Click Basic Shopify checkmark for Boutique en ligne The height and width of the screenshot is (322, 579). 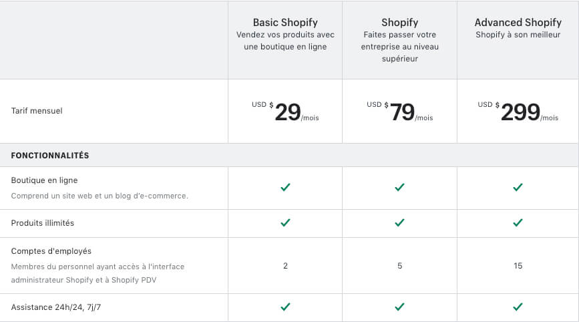(x=285, y=187)
